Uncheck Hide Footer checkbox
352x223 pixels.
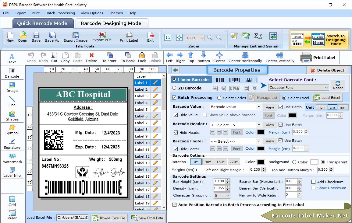point(176,149)
